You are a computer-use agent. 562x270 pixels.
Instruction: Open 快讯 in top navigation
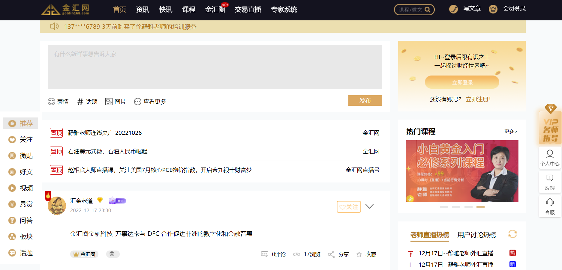(x=166, y=10)
